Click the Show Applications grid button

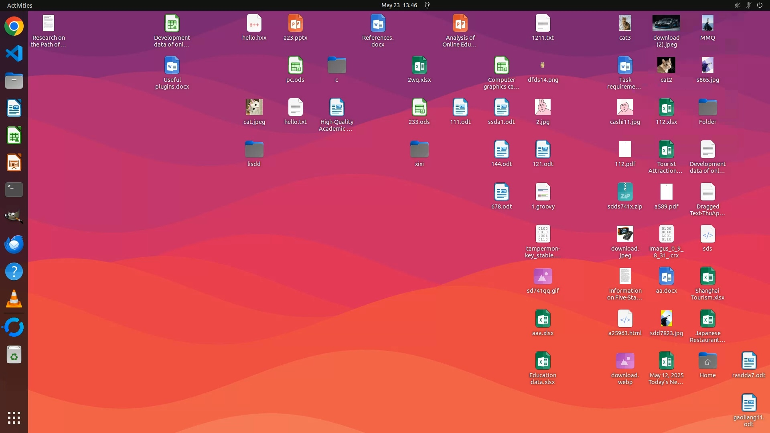tap(14, 418)
